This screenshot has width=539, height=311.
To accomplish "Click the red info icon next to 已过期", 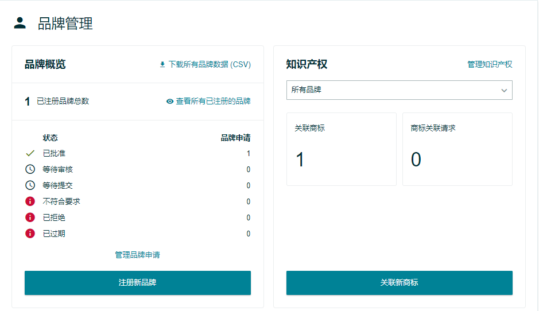I will point(30,234).
